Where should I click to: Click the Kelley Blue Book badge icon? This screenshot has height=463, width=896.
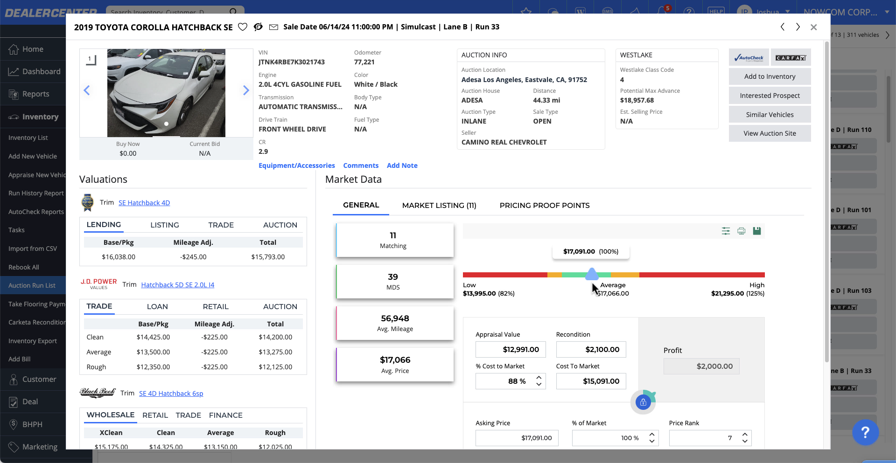tap(87, 203)
